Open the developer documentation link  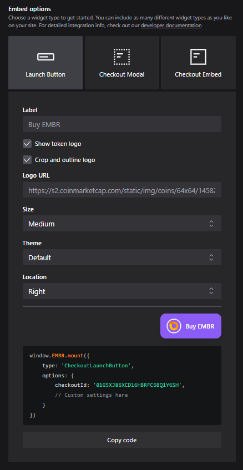click(x=171, y=26)
